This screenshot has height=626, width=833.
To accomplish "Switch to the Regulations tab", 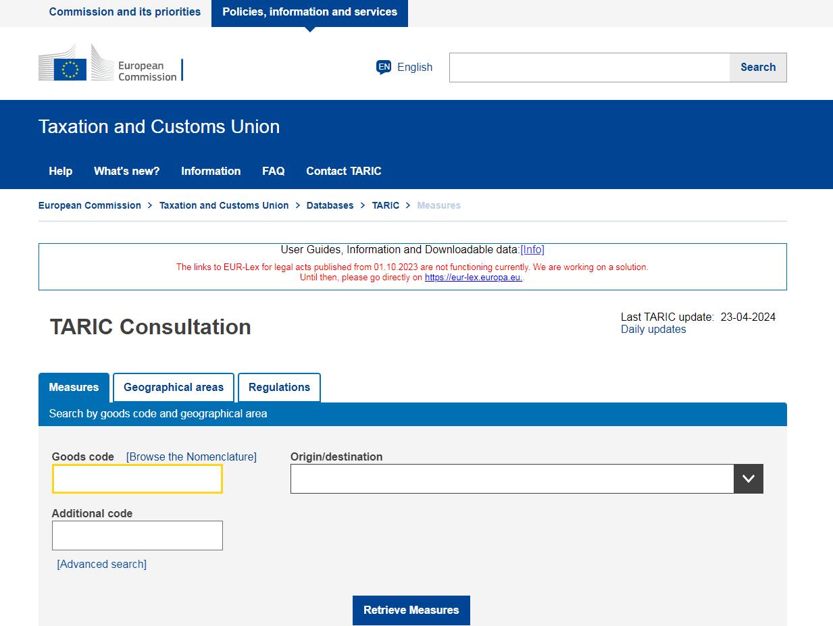I will pyautogui.click(x=279, y=388).
